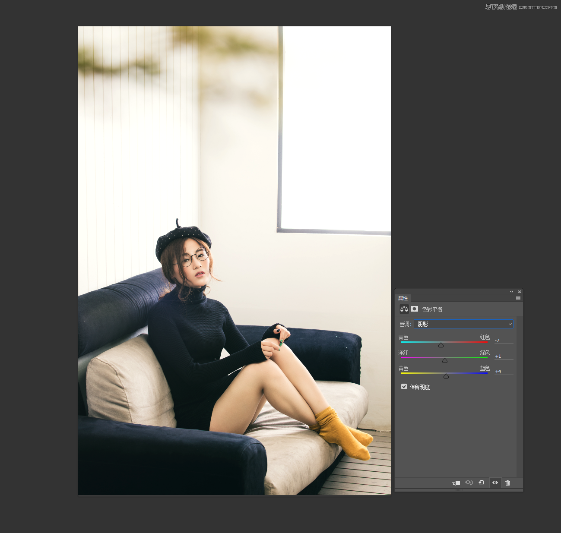This screenshot has width=561, height=533.
Task: Click the Color Balance scales icon
Action: (x=404, y=309)
